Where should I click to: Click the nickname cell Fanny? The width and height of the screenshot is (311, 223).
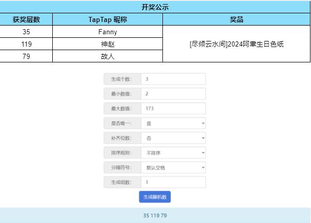108,32
